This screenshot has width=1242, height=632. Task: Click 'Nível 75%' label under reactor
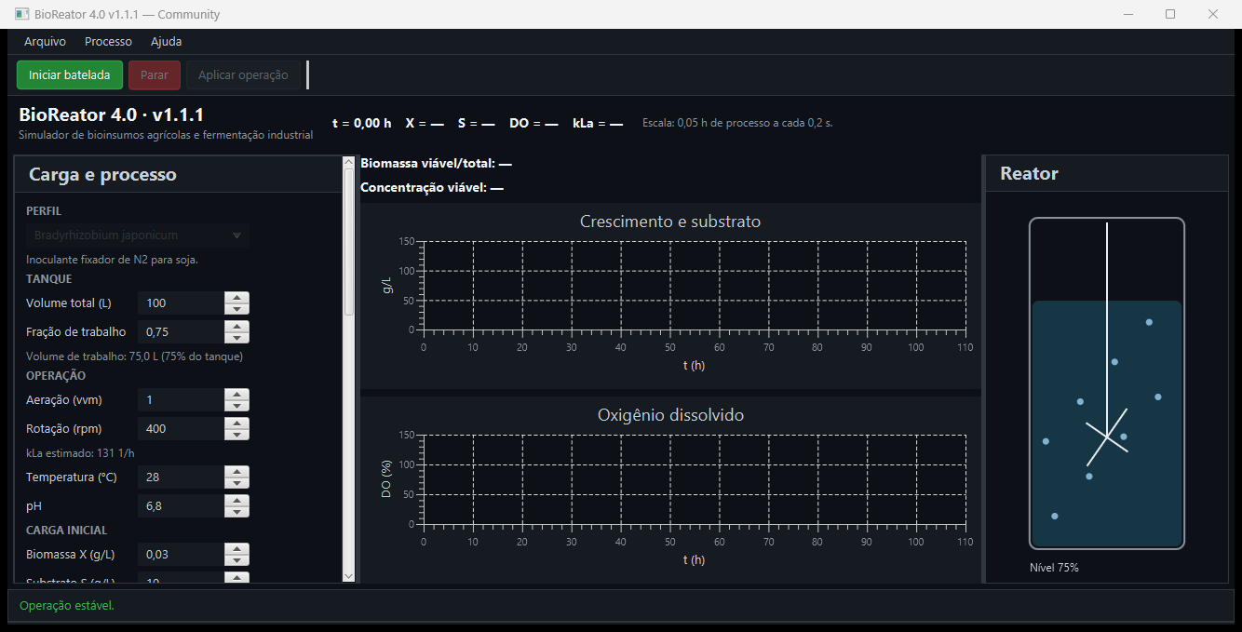tap(1054, 568)
